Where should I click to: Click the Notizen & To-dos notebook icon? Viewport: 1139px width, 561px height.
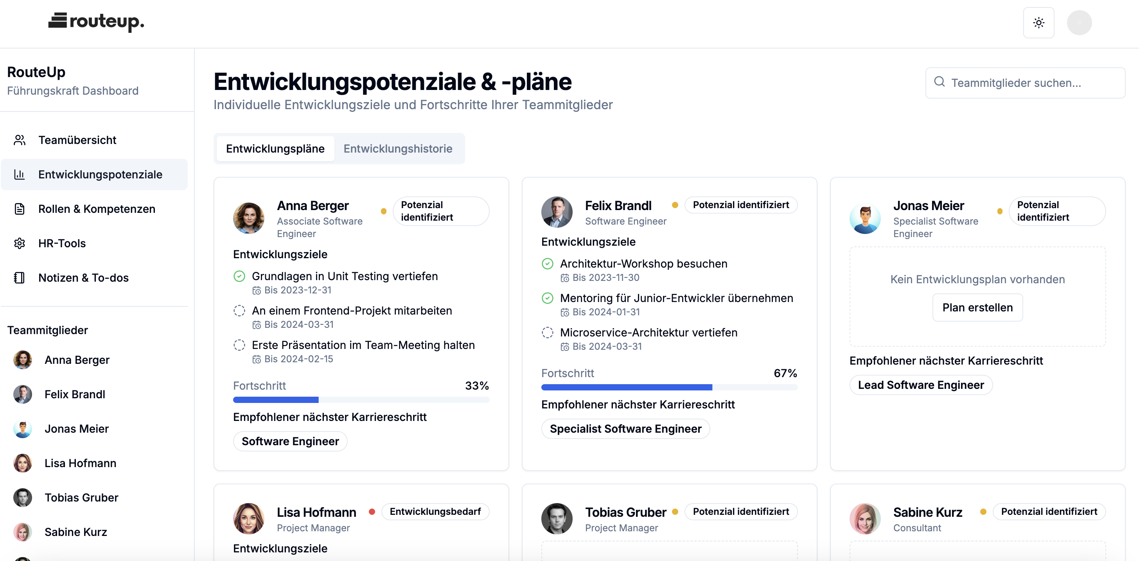[x=20, y=278]
